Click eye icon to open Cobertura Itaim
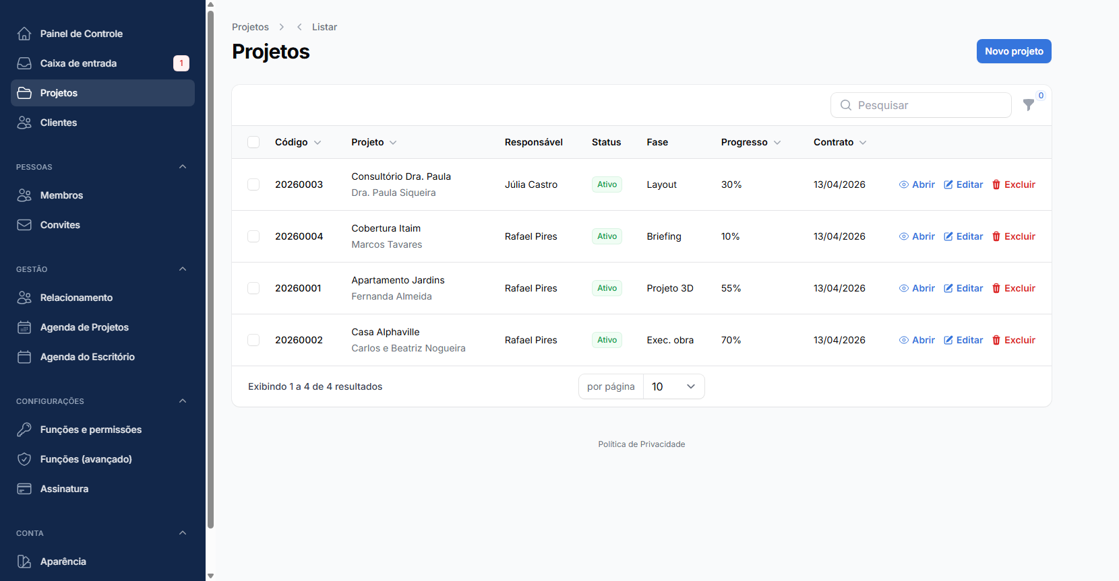This screenshot has height=581, width=1119. tap(904, 236)
